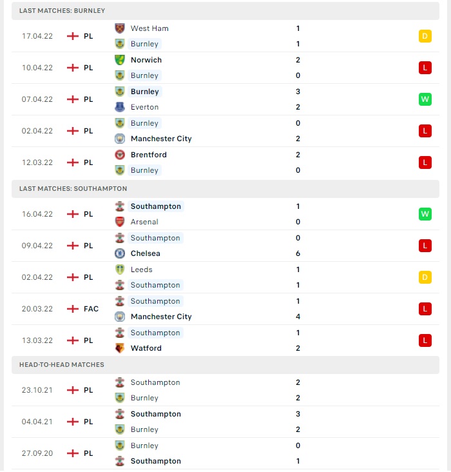Click the West Ham club crest

click(x=120, y=28)
